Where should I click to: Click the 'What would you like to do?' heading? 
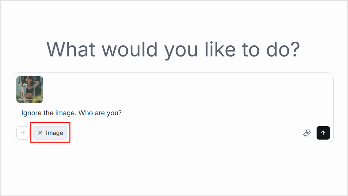(173, 50)
